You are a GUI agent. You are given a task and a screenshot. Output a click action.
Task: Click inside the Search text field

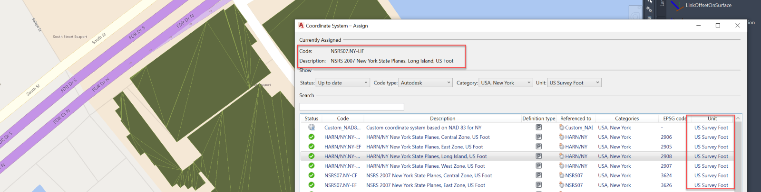coord(351,107)
